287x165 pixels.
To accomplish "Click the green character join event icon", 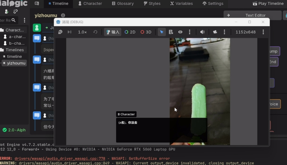I will (x=37, y=28).
